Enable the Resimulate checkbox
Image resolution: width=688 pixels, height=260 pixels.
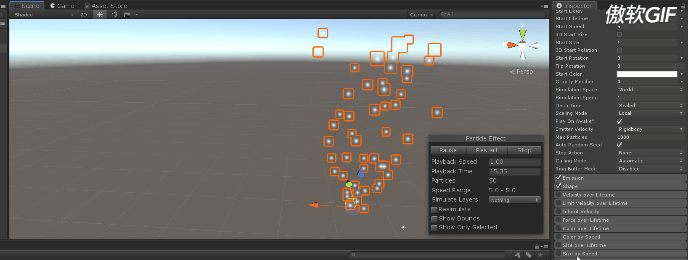(434, 210)
